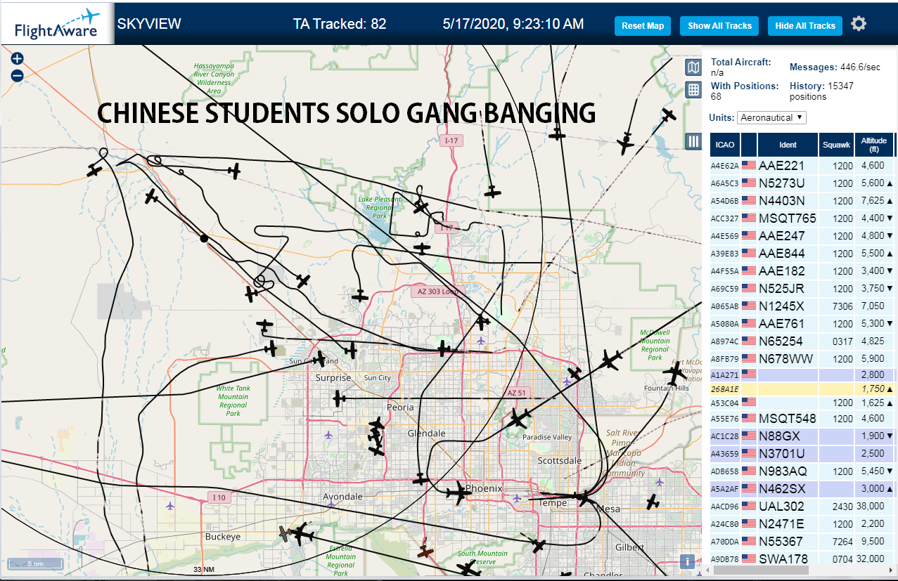Select the AAE761 aircraft row
Viewport: 898px width, 581px height.
802,324
